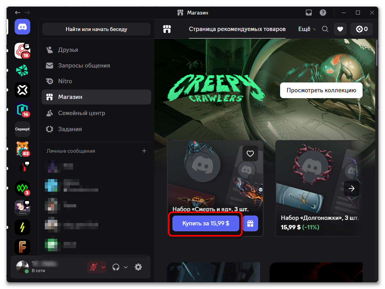385x289 pixels.
Task: Select Магазин in sidebar
Action: (96, 97)
